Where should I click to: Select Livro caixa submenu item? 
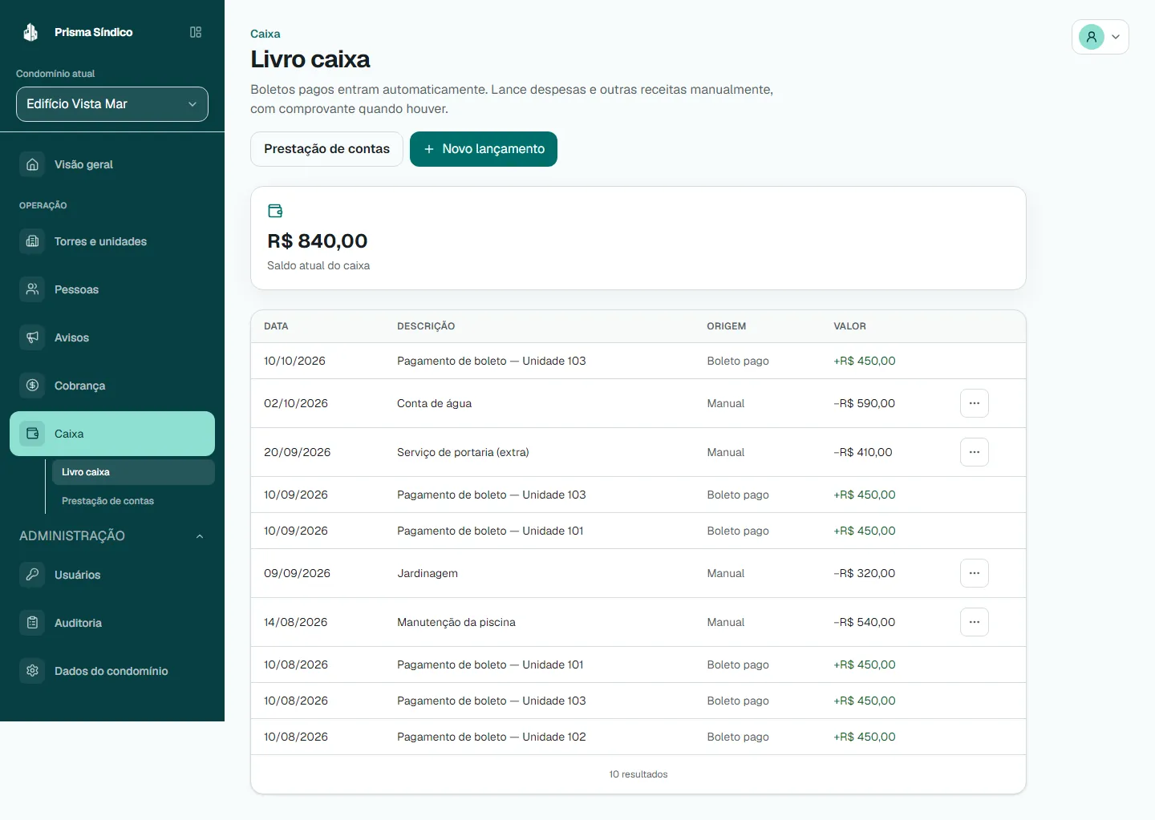coord(133,472)
